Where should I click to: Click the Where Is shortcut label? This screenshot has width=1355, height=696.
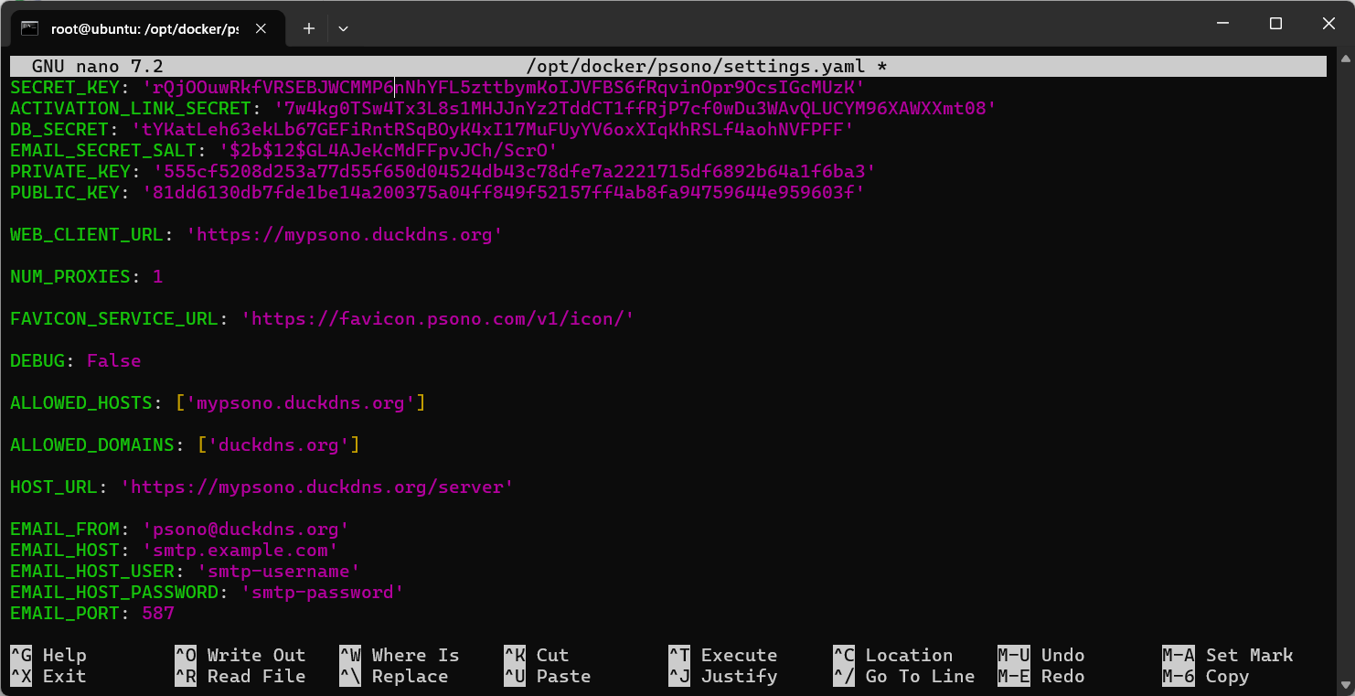click(x=399, y=655)
